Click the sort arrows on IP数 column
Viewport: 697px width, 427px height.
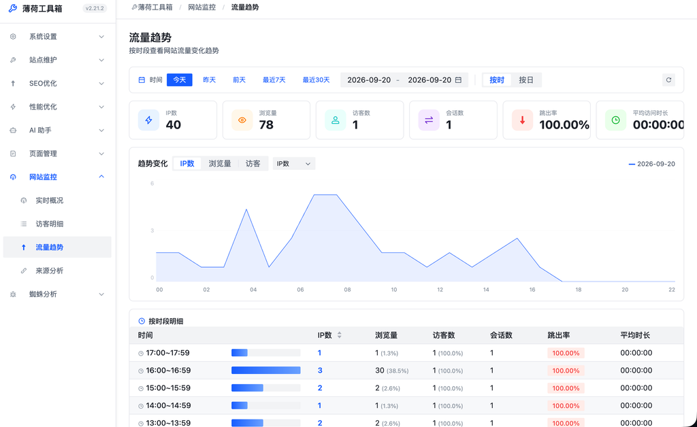(339, 335)
